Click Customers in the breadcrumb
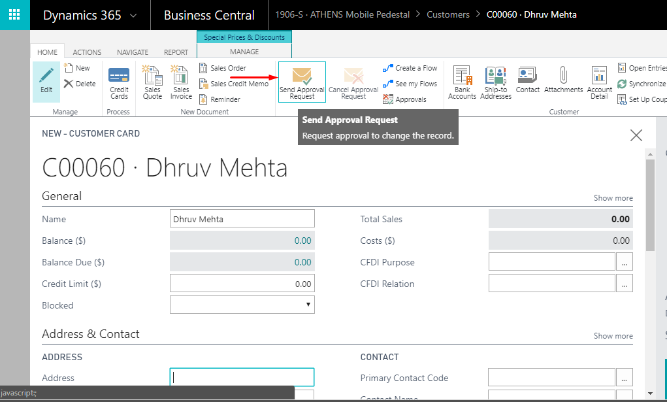667x402 pixels. coord(448,14)
